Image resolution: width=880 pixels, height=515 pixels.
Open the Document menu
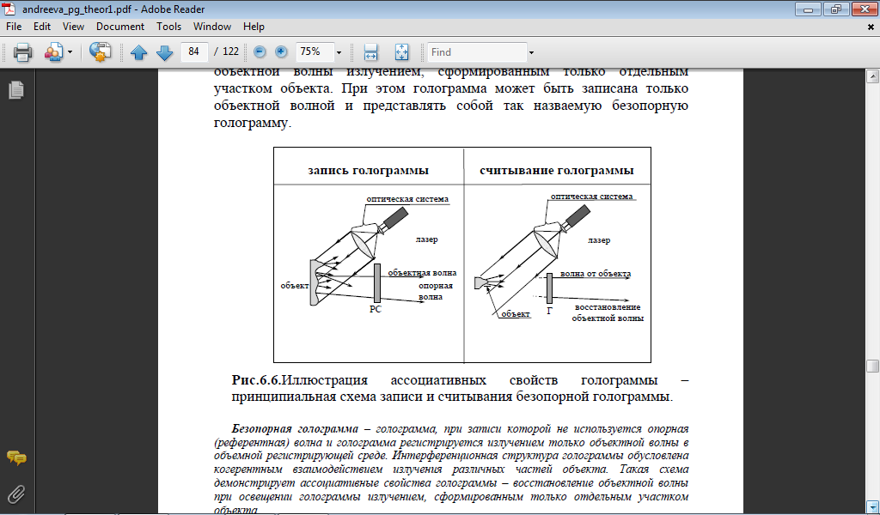pos(120,27)
